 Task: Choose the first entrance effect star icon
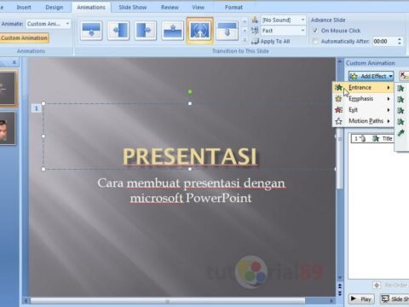point(400,89)
